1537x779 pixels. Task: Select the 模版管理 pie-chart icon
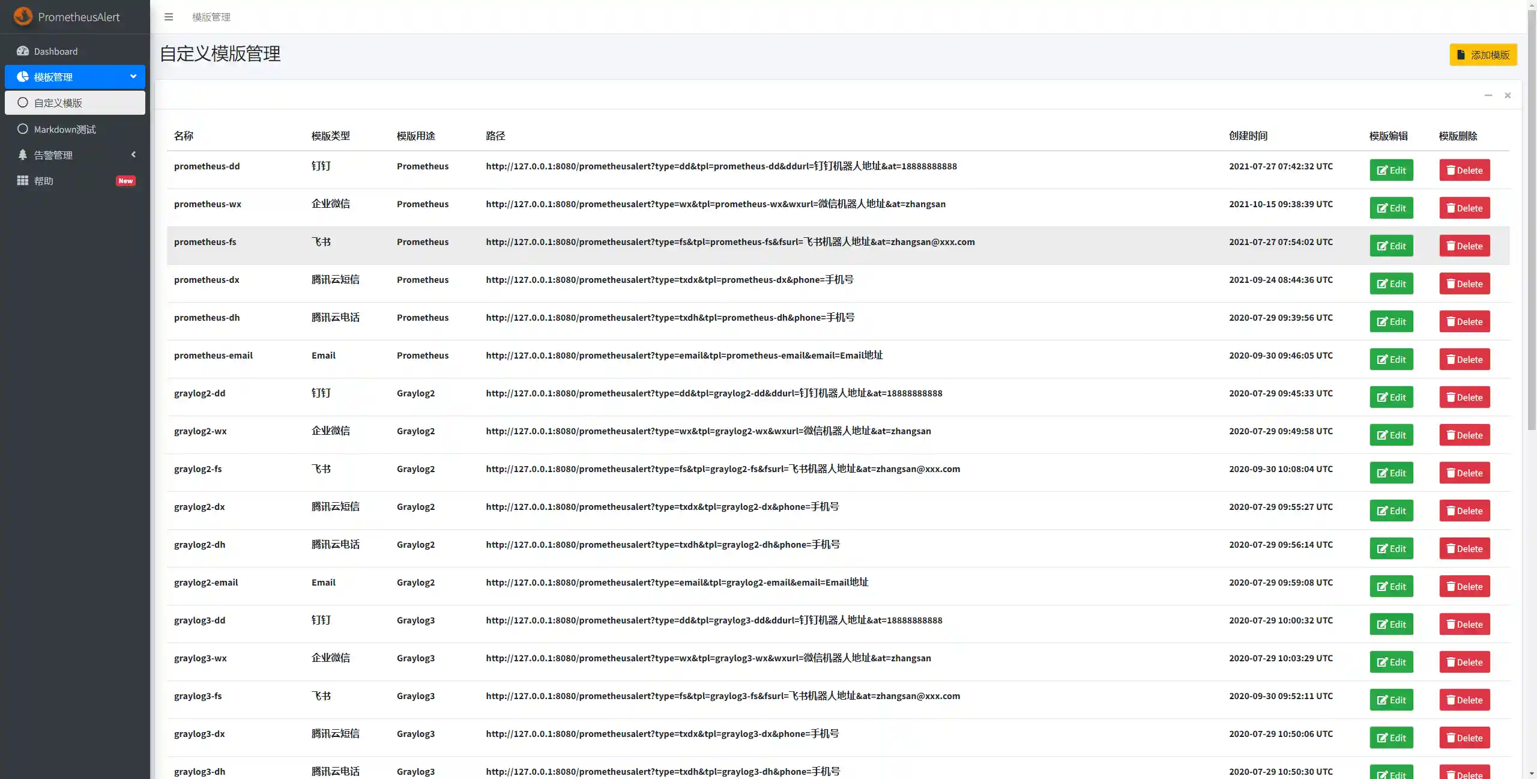click(22, 76)
